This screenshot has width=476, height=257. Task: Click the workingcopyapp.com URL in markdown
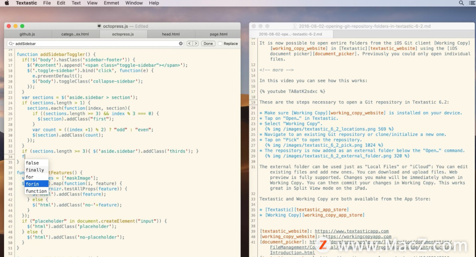coord(357,236)
